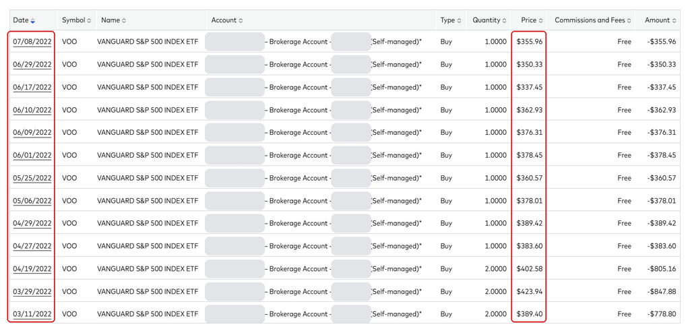Click the -$778.80 amount value
Screen dimensions: 690x333
coord(662,314)
